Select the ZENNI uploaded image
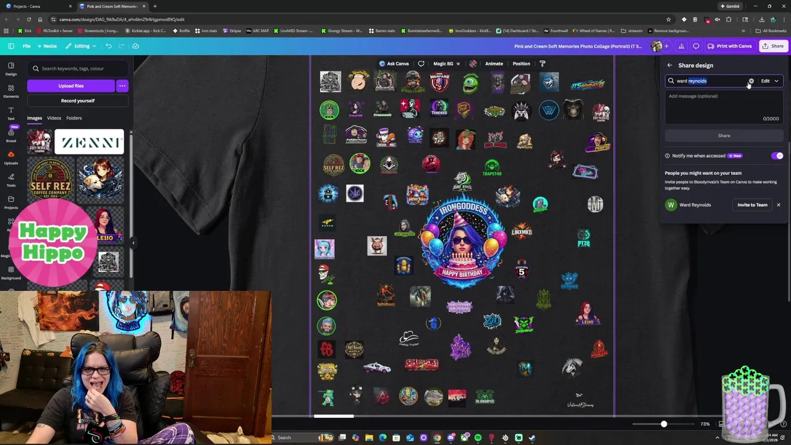The width and height of the screenshot is (791, 445). [89, 142]
